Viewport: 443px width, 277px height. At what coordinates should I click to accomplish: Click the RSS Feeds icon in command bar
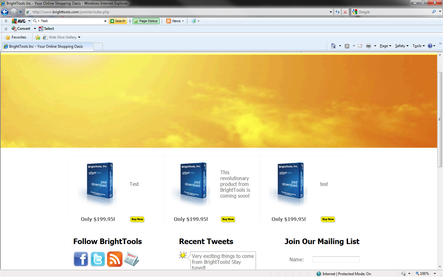347,46
